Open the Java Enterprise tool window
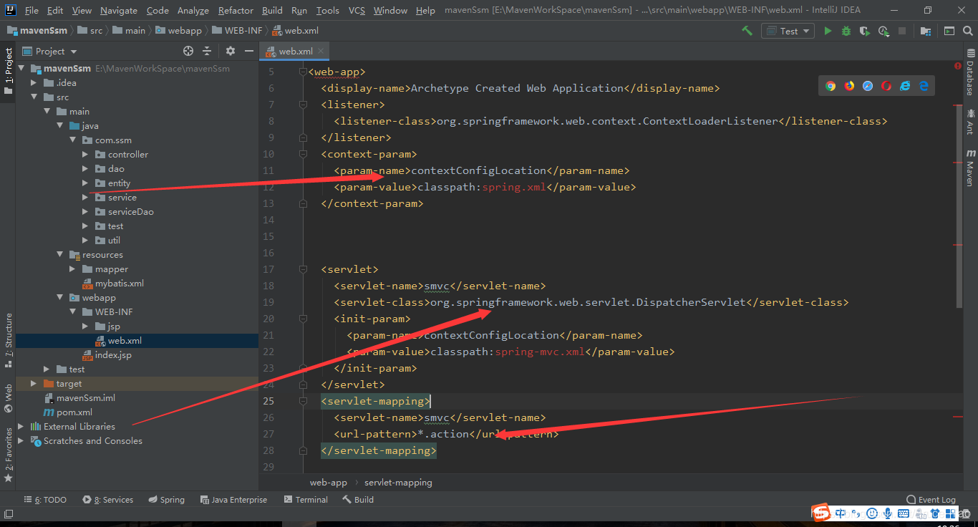 point(233,499)
